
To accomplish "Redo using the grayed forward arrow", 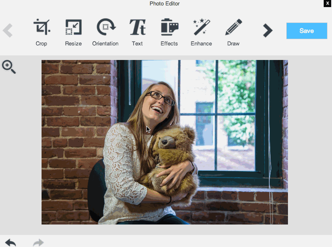I will click(38, 242).
